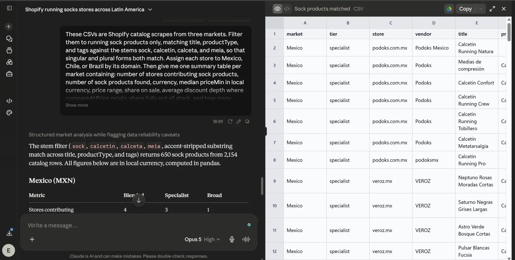Click the 'Saturno Negras Grises Largas' cell

477,206
